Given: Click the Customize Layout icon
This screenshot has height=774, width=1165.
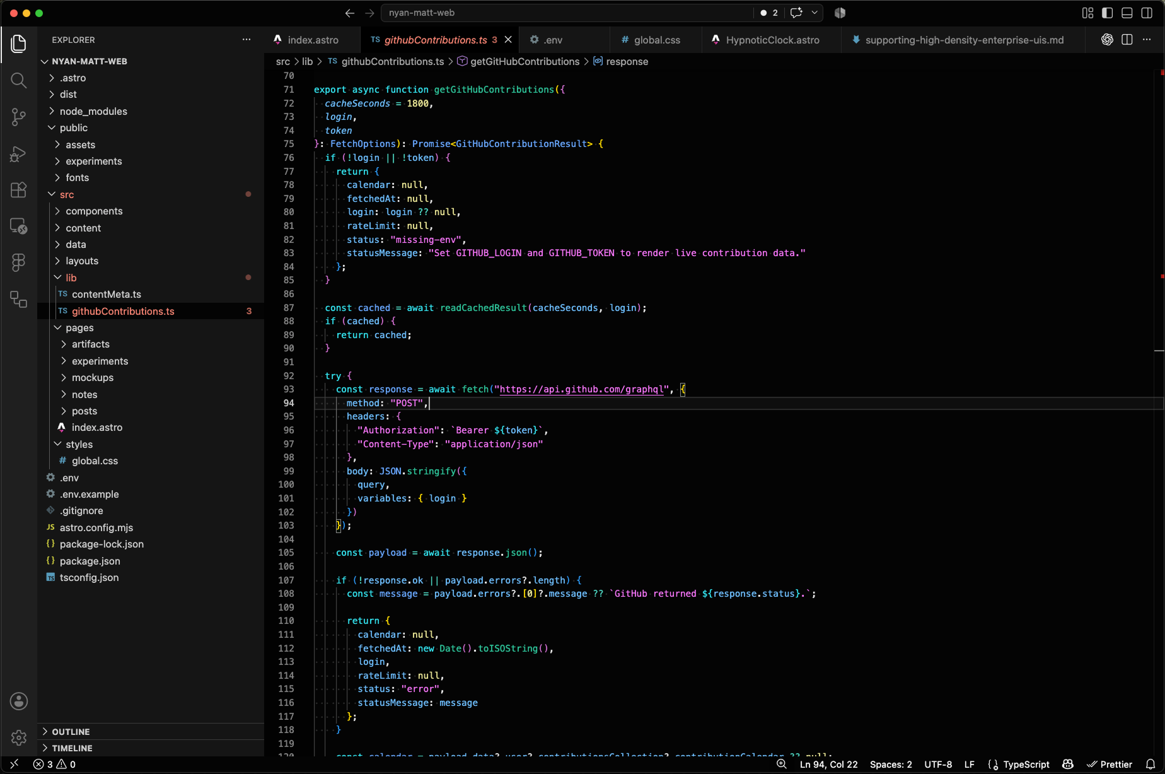Looking at the screenshot, I should click(1087, 13).
